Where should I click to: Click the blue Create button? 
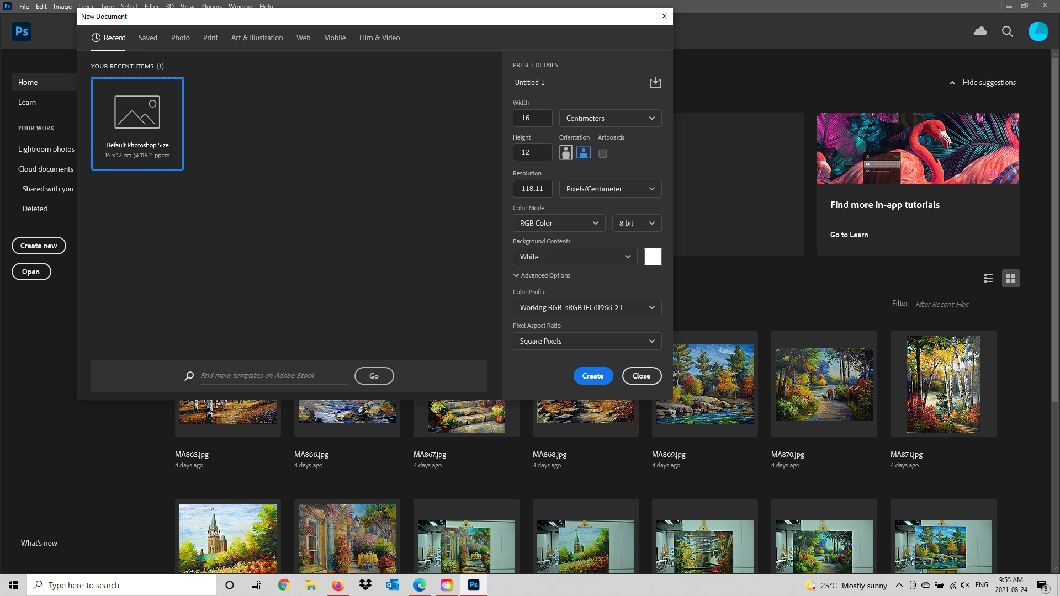click(x=592, y=376)
